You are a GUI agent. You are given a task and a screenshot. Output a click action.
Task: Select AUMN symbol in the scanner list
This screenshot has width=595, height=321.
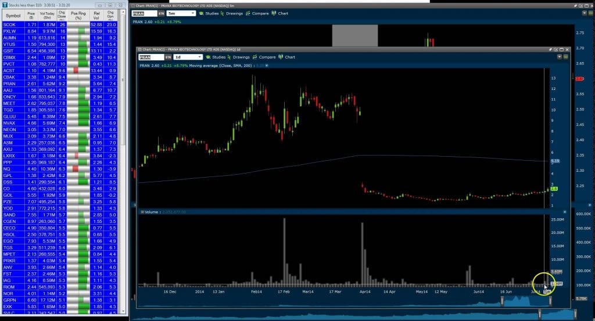[9, 38]
